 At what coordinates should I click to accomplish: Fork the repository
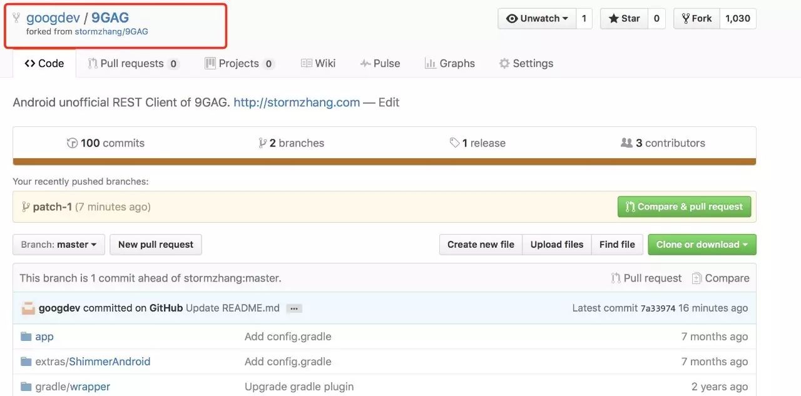pos(696,18)
